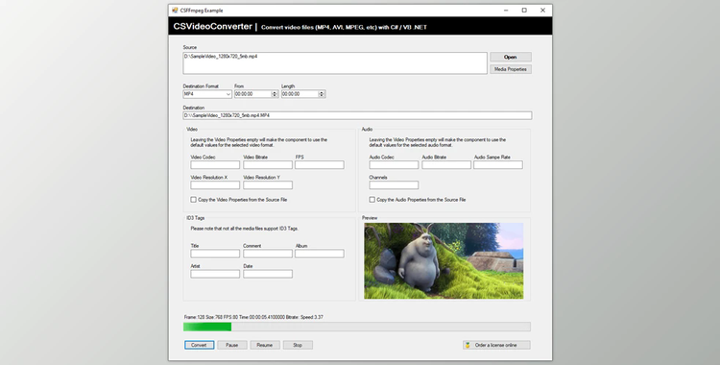
Task: Order a license online
Action: (x=496, y=345)
